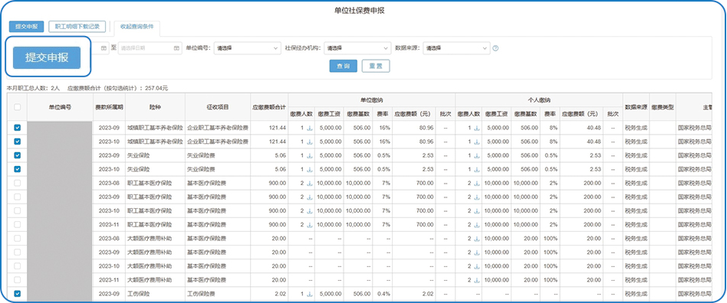This screenshot has width=727, height=303.
Task: Download 个人缴纳 payer list for 2023-10 大额医疗费用补助
Action: pyautogui.click(x=477, y=266)
